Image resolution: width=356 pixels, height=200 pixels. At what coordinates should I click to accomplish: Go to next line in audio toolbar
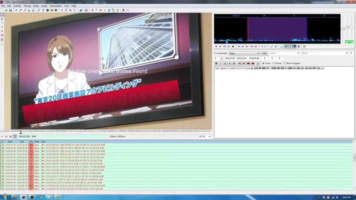[x=220, y=46]
